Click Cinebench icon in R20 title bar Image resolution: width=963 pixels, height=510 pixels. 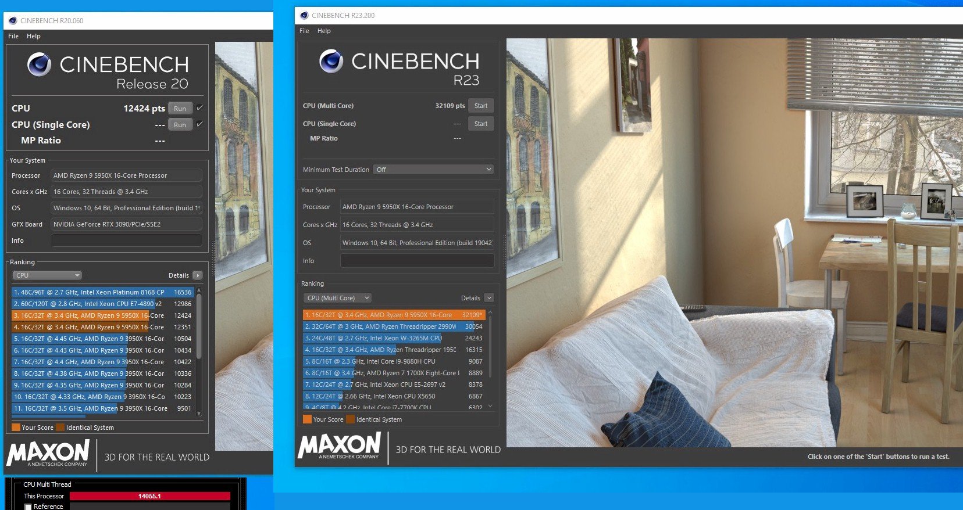[13, 20]
